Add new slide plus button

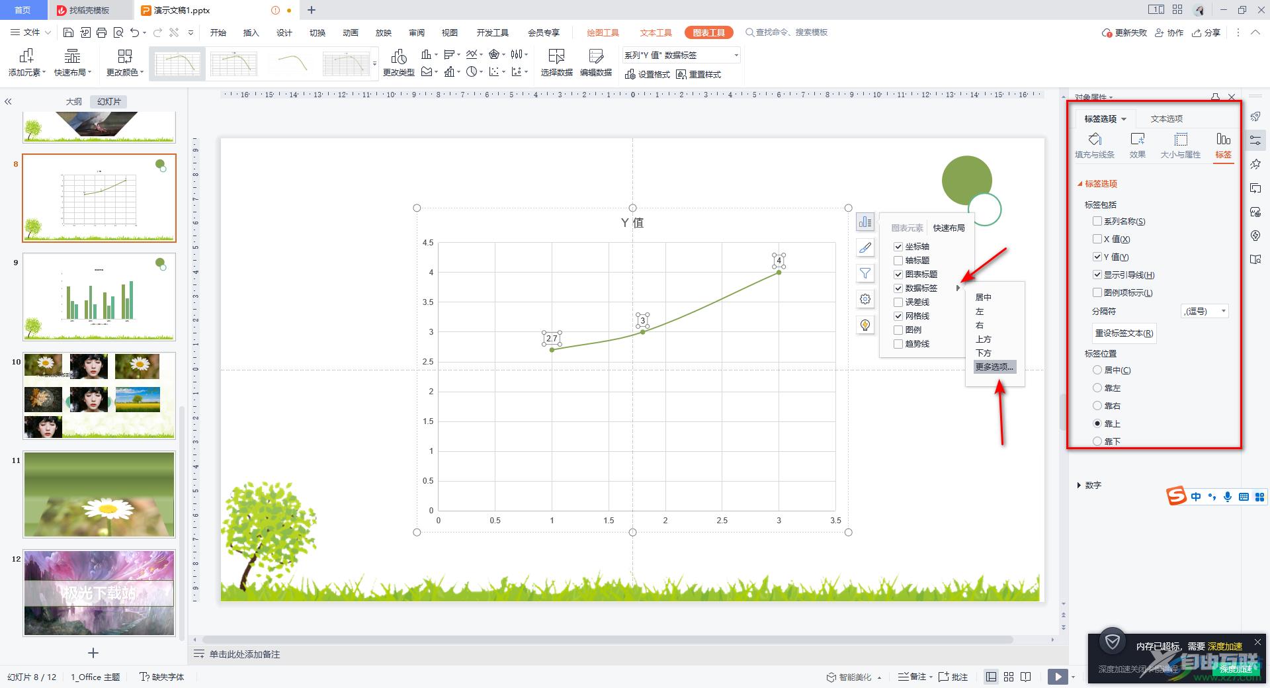[x=93, y=653]
